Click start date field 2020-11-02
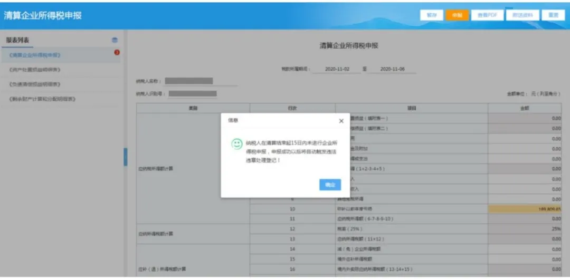570x279 pixels. point(337,69)
